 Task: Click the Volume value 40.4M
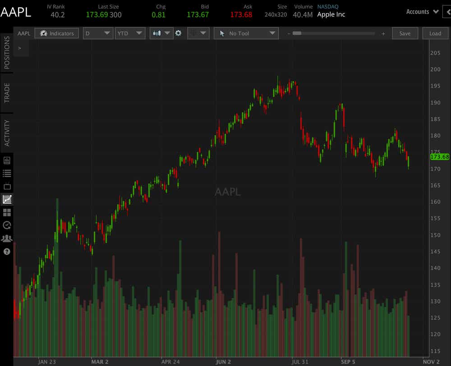point(303,15)
